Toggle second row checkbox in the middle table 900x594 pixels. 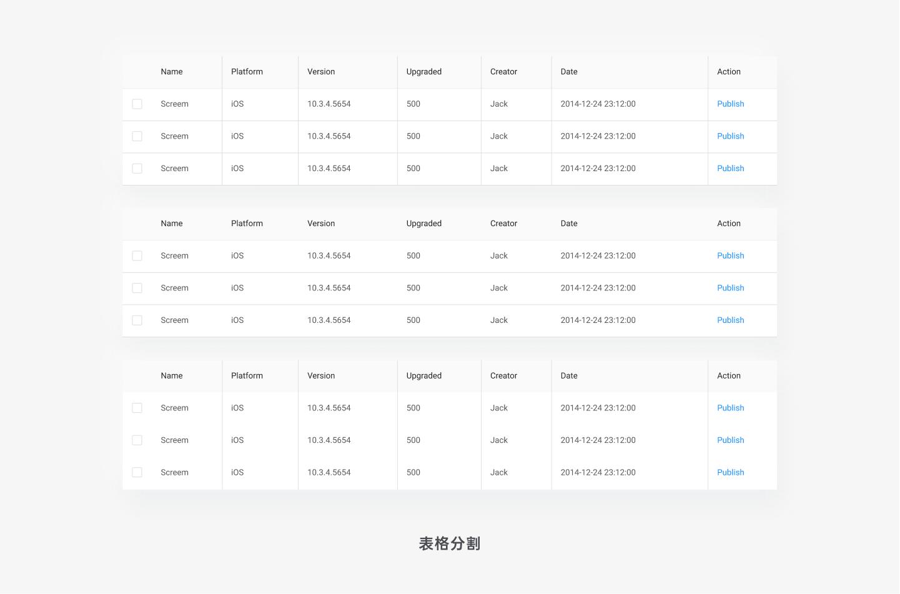pyautogui.click(x=137, y=288)
